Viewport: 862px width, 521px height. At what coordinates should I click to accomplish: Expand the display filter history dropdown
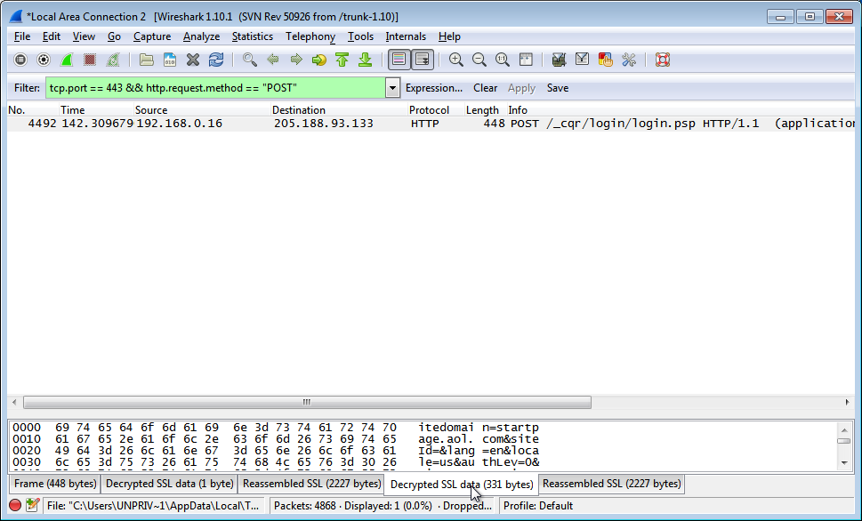pyautogui.click(x=392, y=88)
